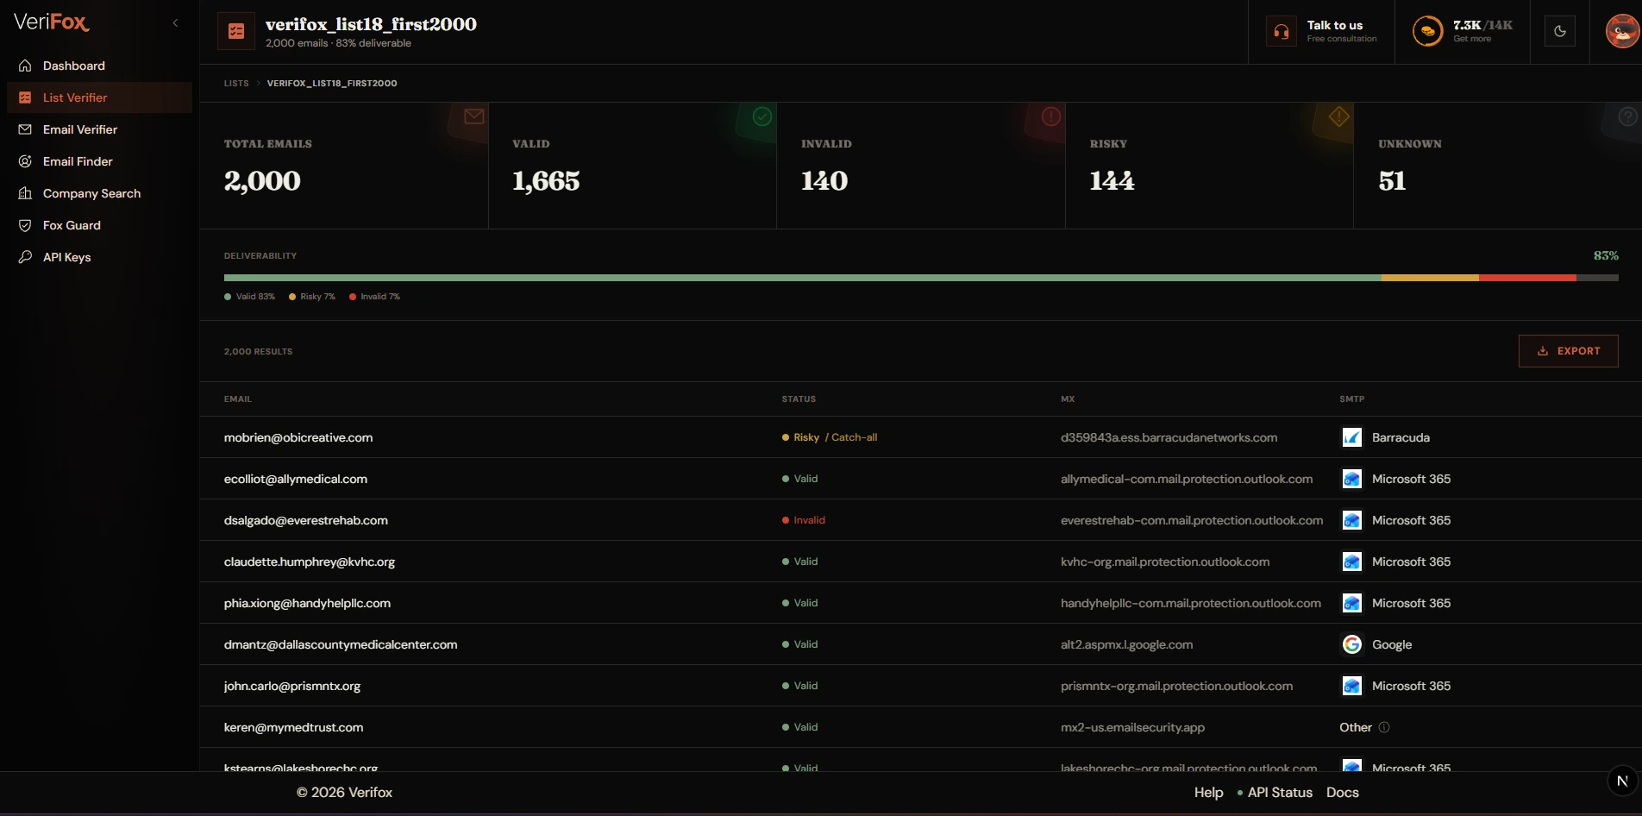Click Microsoft 365 icon in kvhc-org row

tap(1351, 562)
